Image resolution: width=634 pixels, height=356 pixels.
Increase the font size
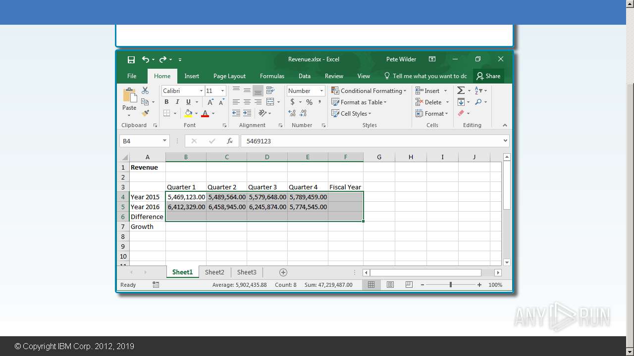(211, 102)
